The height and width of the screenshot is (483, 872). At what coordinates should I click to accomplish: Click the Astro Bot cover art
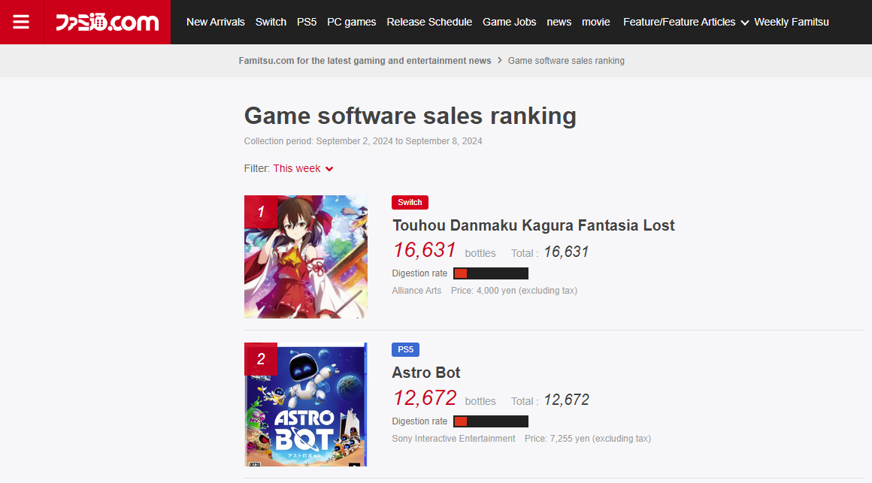(x=306, y=405)
